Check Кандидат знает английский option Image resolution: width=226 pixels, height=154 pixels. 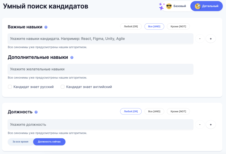[63, 87]
